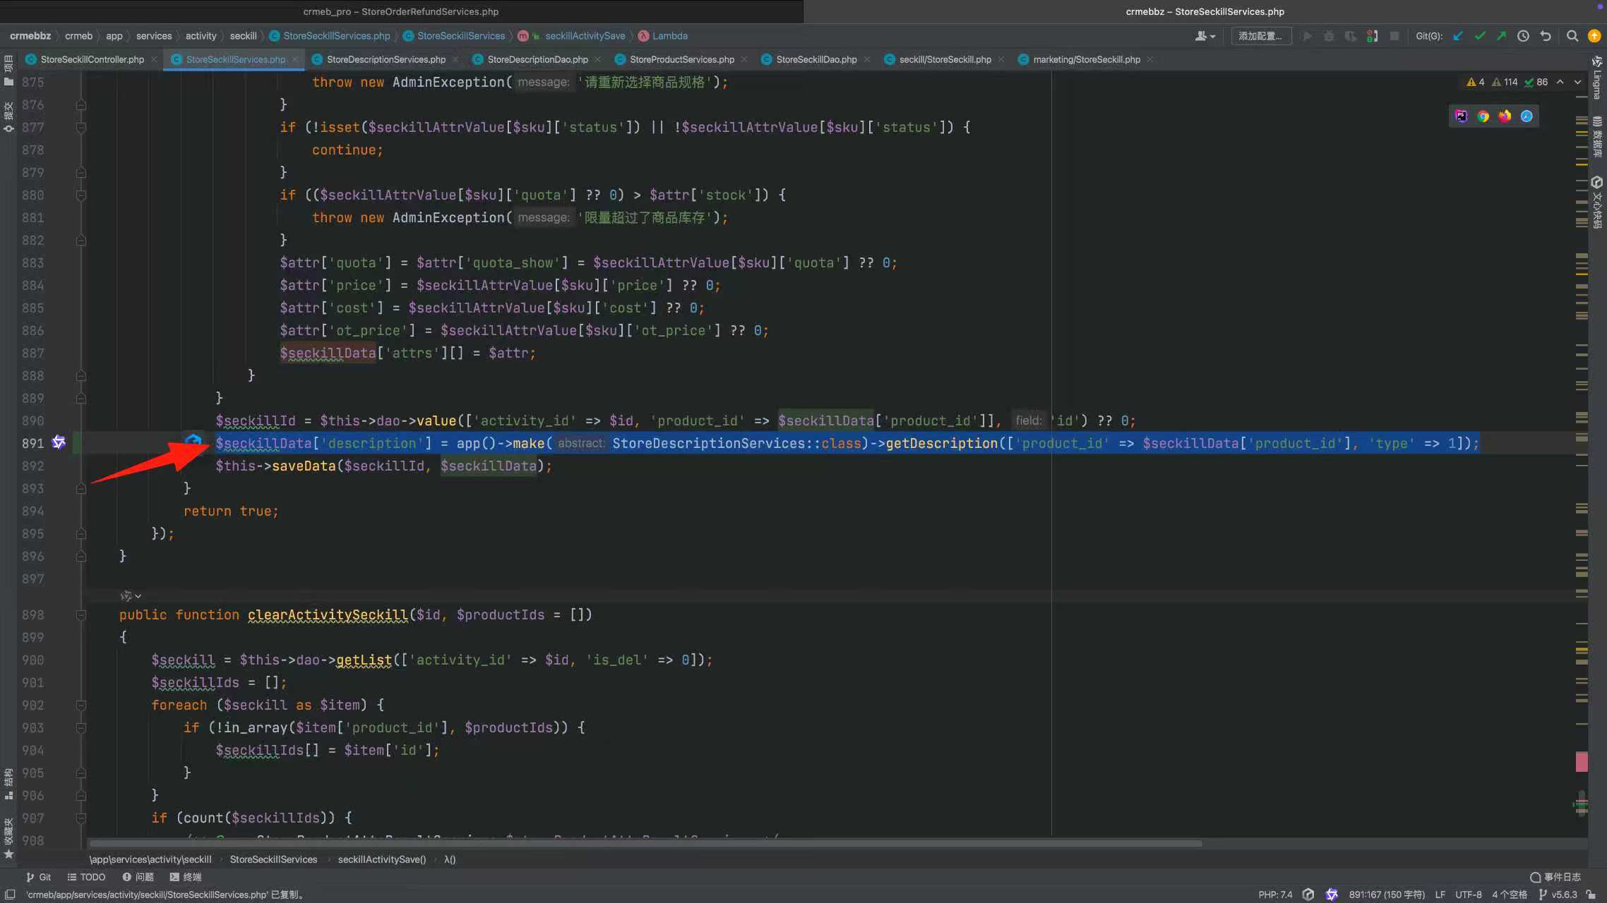This screenshot has height=903, width=1607.
Task: Open search everywhere magnifier icon
Action: (1572, 36)
